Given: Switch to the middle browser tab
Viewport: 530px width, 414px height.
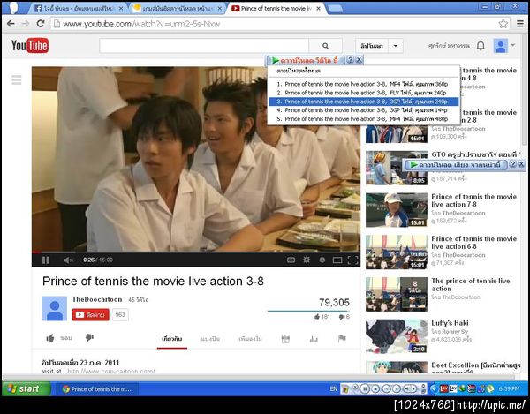Looking at the screenshot, I should pyautogui.click(x=176, y=9).
